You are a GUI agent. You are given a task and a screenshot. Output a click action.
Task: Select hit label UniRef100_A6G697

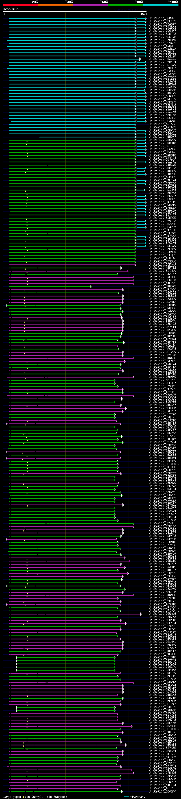tap(162, 196)
